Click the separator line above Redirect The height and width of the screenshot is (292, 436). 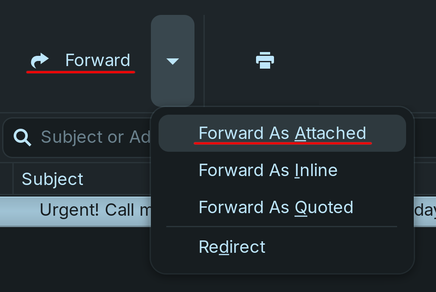coord(282,227)
